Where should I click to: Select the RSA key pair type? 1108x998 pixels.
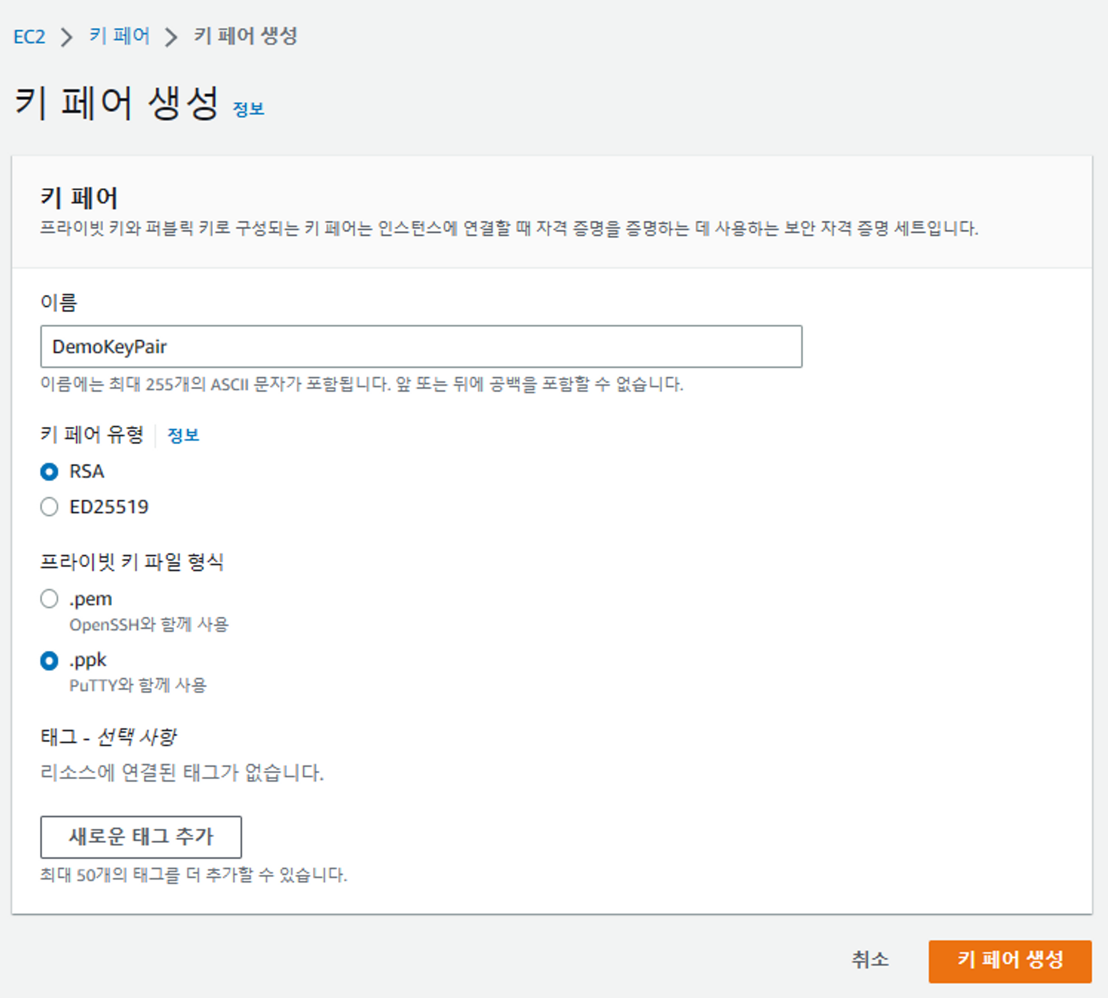tap(50, 472)
